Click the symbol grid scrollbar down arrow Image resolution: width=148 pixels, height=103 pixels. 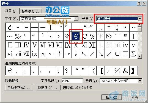pos(140,56)
